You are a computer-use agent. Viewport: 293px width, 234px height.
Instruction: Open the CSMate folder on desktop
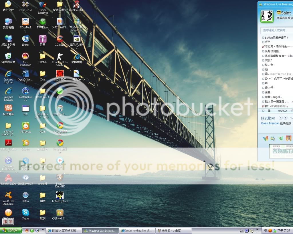pyautogui.click(x=43, y=56)
